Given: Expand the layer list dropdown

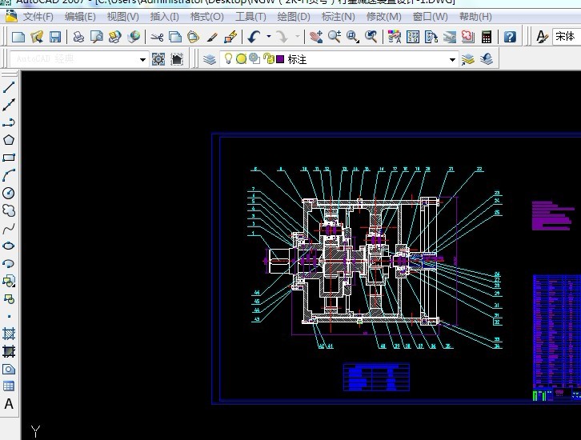Looking at the screenshot, I should click(x=452, y=59).
